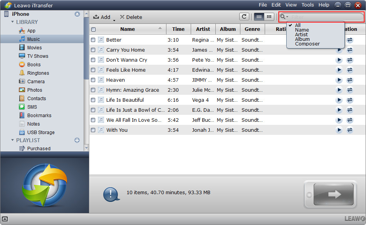Add a new playlist with plus icon

point(77,140)
